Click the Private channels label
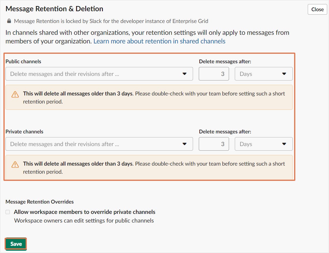The height and width of the screenshot is (253, 329). 24,132
